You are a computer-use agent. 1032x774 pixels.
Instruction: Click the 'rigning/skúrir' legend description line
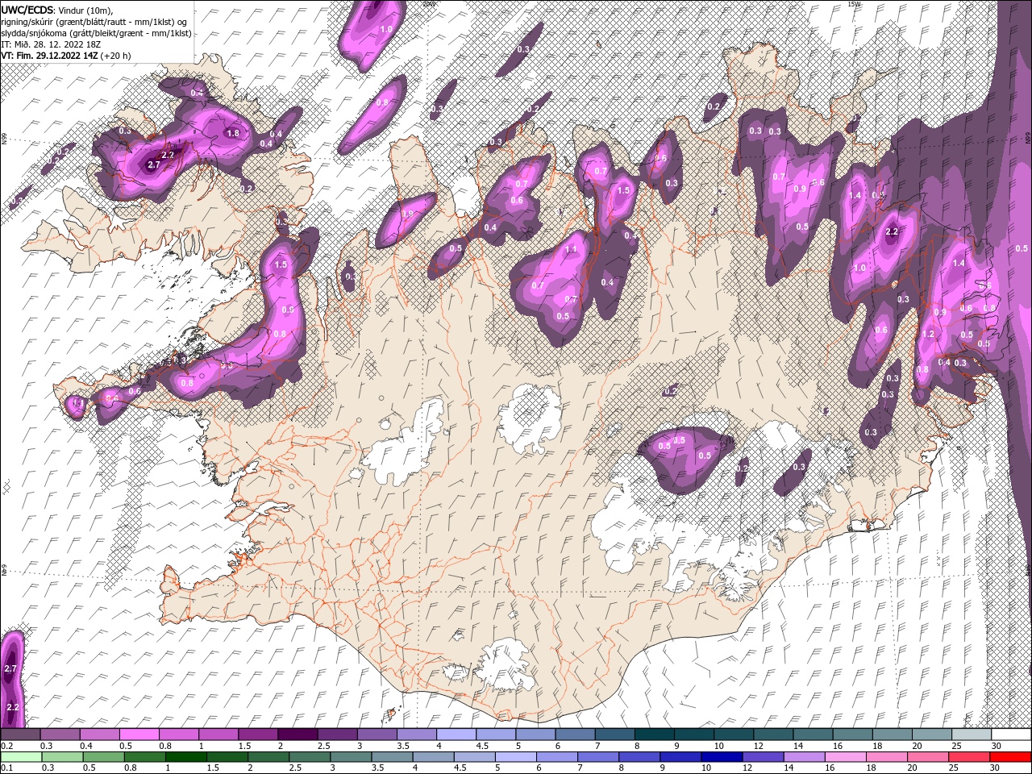tap(95, 22)
